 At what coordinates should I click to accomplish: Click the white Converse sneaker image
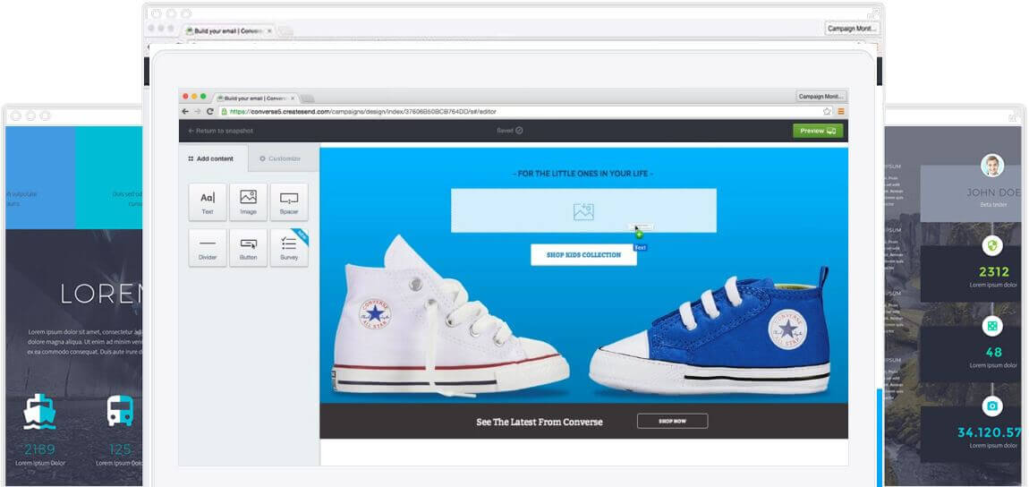tap(450, 316)
